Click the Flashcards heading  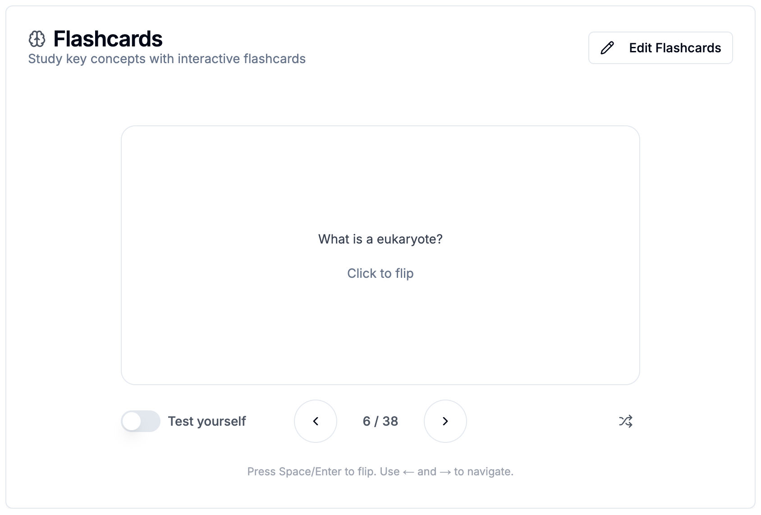tap(108, 39)
